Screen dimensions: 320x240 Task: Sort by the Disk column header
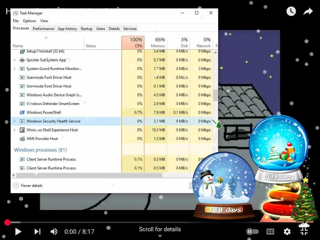(178, 42)
